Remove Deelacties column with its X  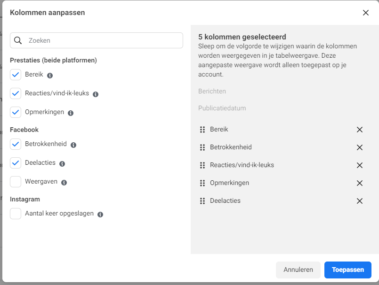pyautogui.click(x=360, y=201)
